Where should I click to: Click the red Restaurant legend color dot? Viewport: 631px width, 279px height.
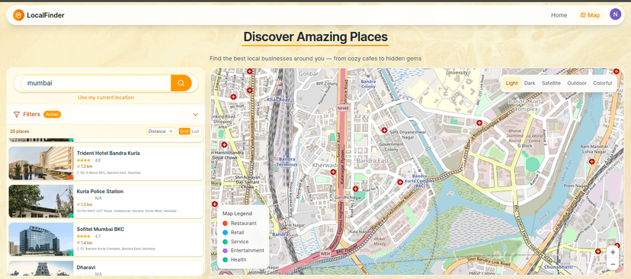point(225,224)
